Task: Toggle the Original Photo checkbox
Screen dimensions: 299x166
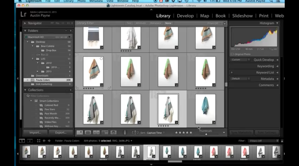Action: pyautogui.click(x=232, y=54)
